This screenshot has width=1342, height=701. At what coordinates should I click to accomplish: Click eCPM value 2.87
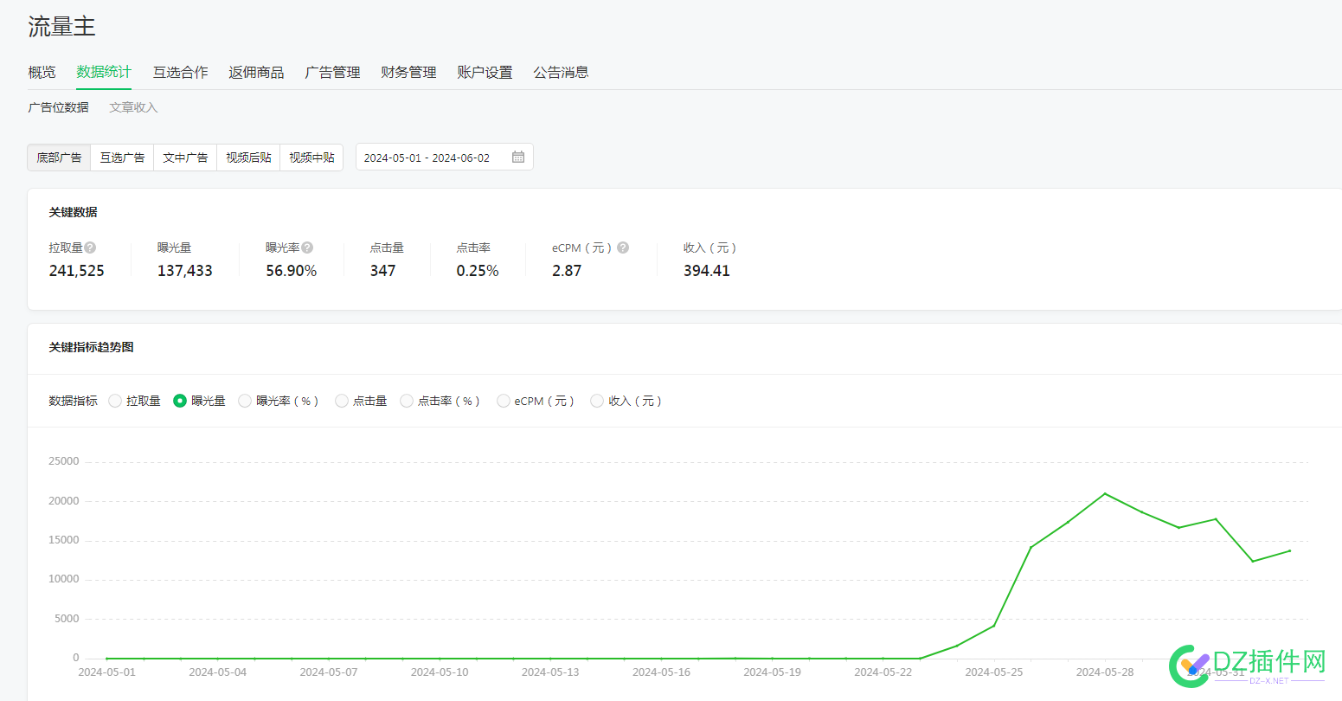(567, 271)
